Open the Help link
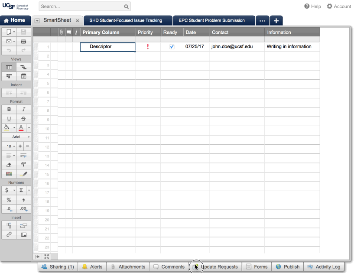 click(312, 6)
